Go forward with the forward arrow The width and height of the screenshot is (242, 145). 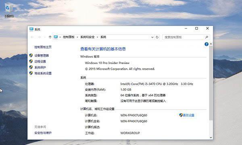tap(39, 37)
